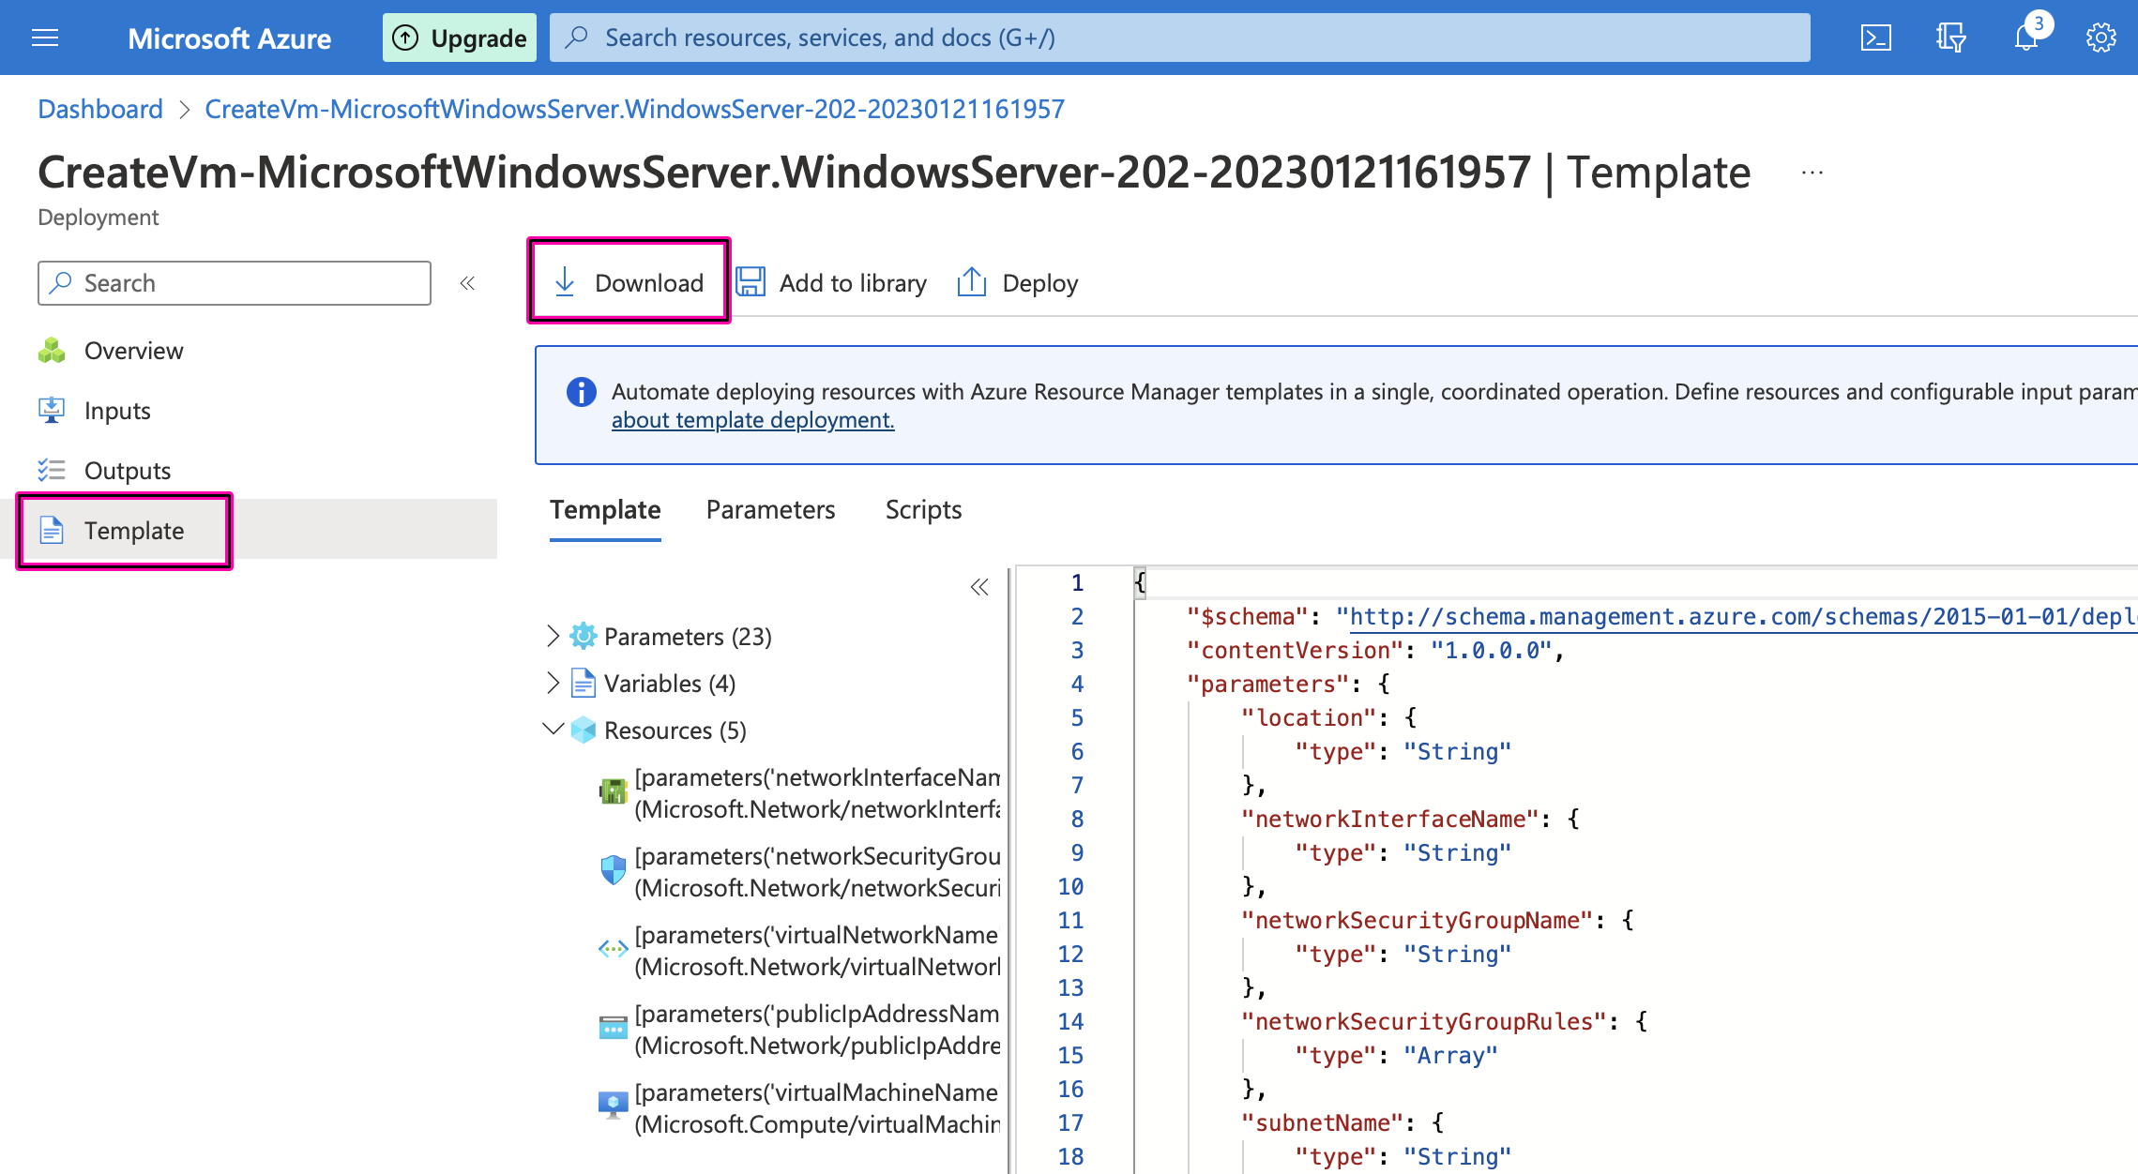Open the Inputs menu item
Image resolution: width=2138 pixels, height=1174 pixels.
pyautogui.click(x=117, y=411)
